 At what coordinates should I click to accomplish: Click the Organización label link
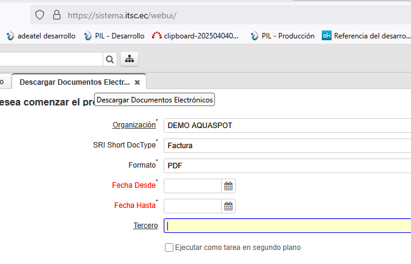134,125
